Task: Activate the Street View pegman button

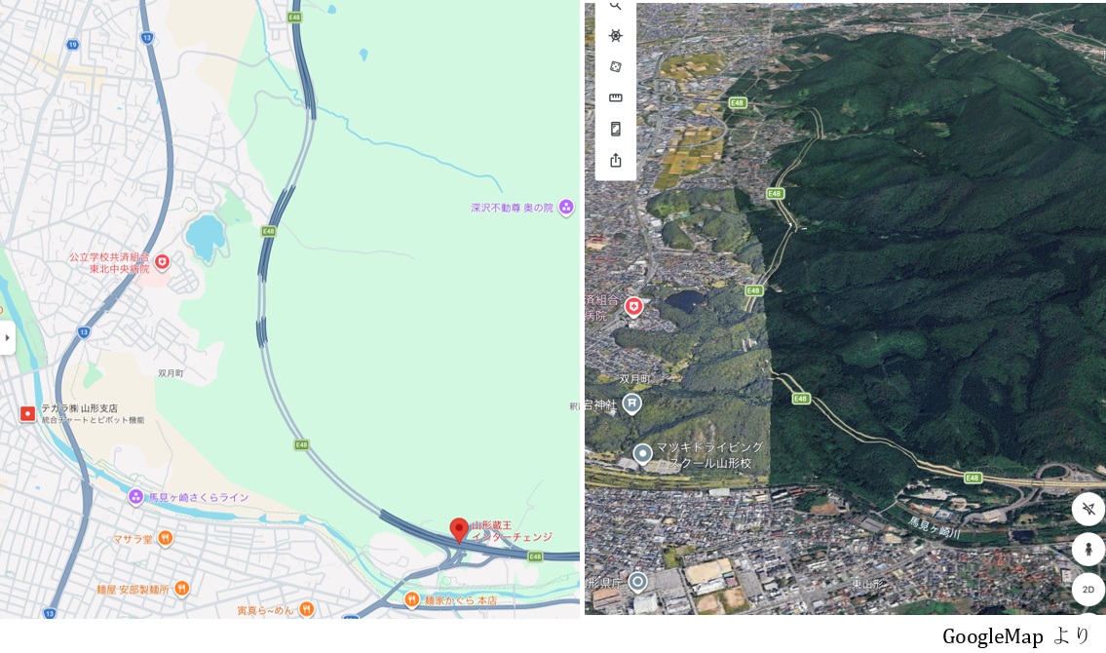Action: click(x=1088, y=549)
